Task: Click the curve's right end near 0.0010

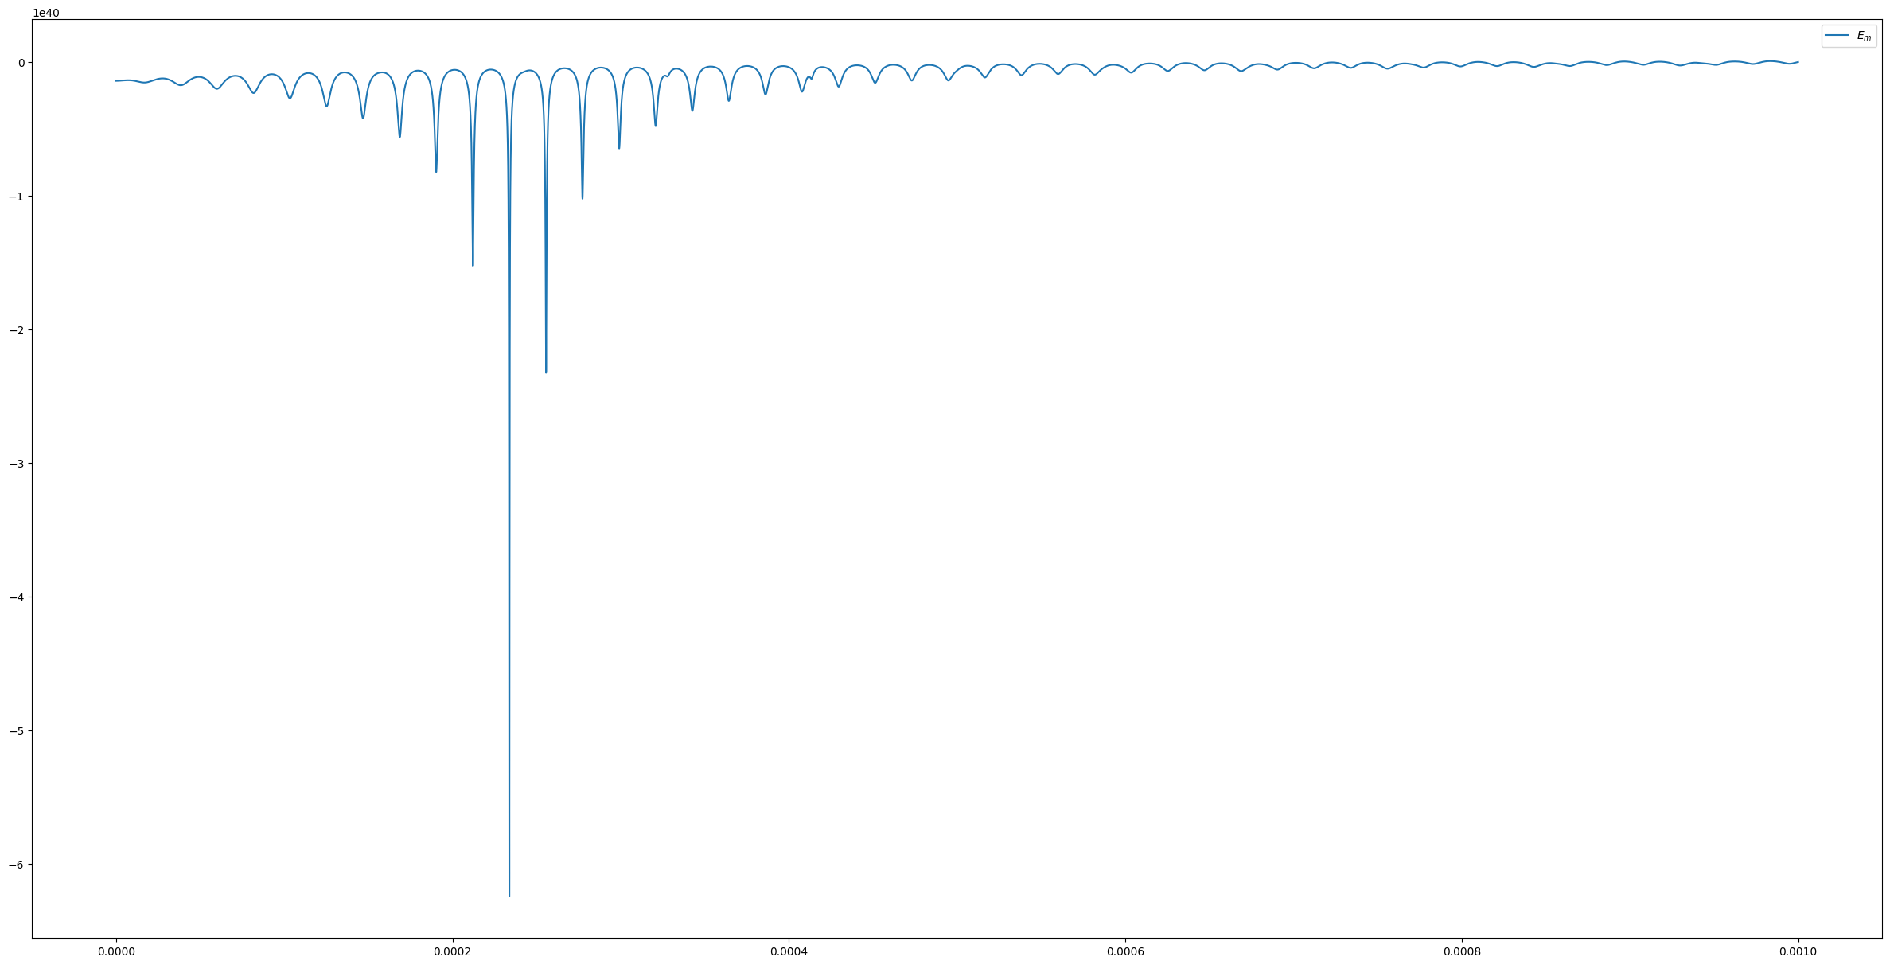Action: pos(1798,62)
